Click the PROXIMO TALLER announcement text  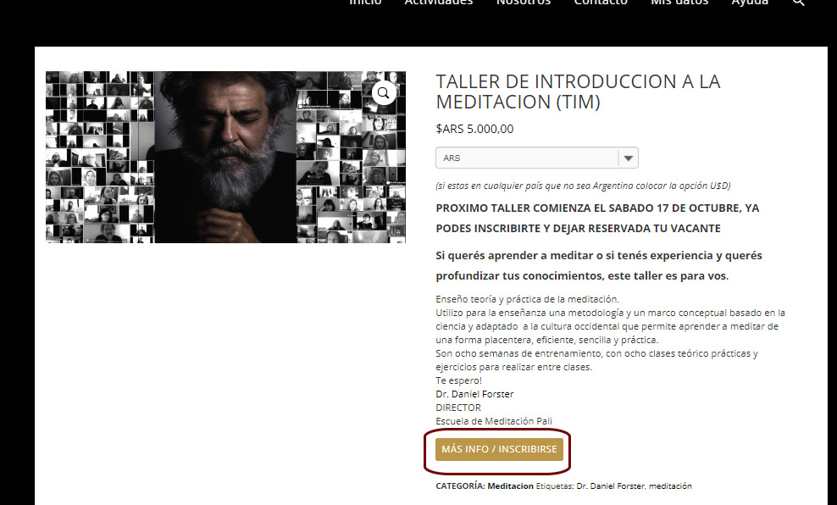pos(597,219)
